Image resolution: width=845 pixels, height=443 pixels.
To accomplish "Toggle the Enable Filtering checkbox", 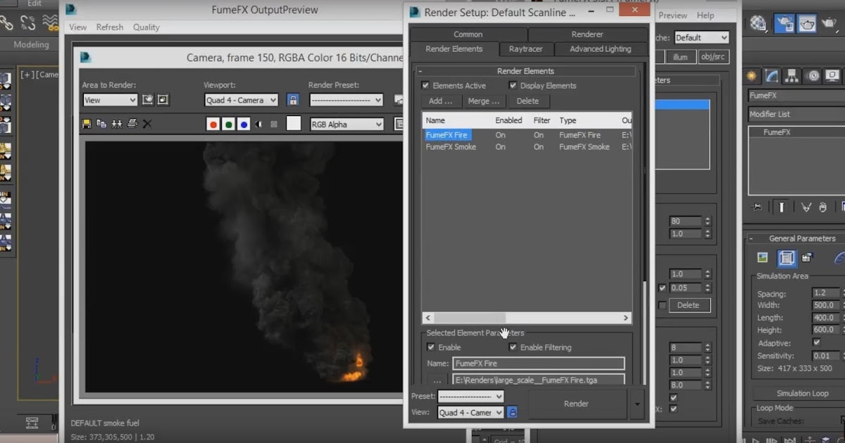I will (x=513, y=347).
